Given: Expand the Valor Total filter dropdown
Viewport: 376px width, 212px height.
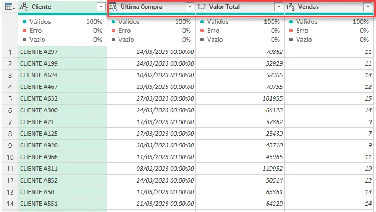Looking at the screenshot, I should point(279,7).
